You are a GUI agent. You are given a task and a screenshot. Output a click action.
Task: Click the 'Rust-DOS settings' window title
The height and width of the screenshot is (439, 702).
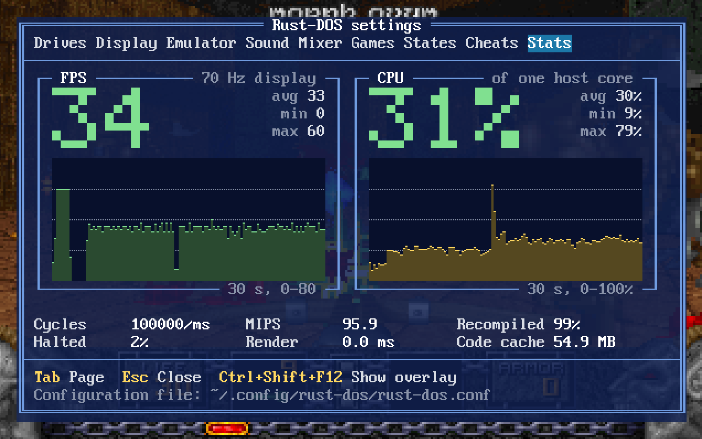click(x=347, y=25)
